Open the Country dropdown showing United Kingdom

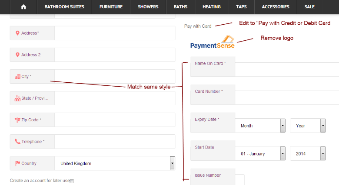pyautogui.click(x=115, y=163)
